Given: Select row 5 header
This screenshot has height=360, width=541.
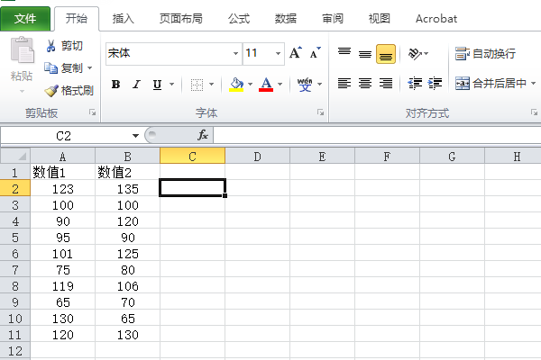Looking at the screenshot, I should [x=15, y=238].
